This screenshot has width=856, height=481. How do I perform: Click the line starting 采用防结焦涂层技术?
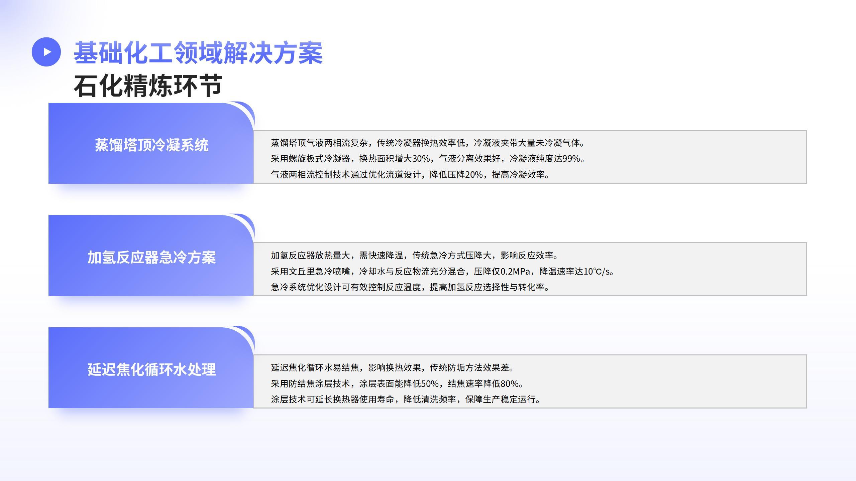pyautogui.click(x=397, y=383)
